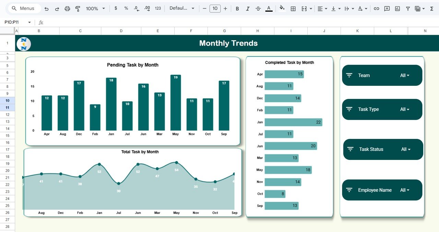This screenshot has width=439, height=232.
Task: Open the functions (Σ) tool
Action: click(x=432, y=8)
